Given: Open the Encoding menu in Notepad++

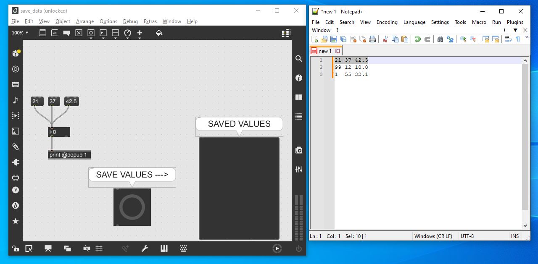Looking at the screenshot, I should click(x=387, y=22).
